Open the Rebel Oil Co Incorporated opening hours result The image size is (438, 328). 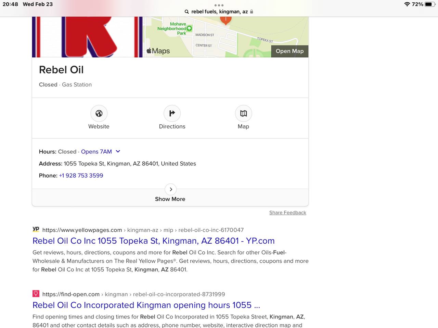(146, 305)
